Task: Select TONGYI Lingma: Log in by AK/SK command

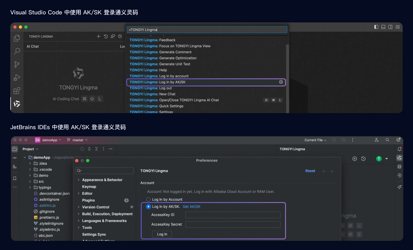Action: tap(206, 82)
